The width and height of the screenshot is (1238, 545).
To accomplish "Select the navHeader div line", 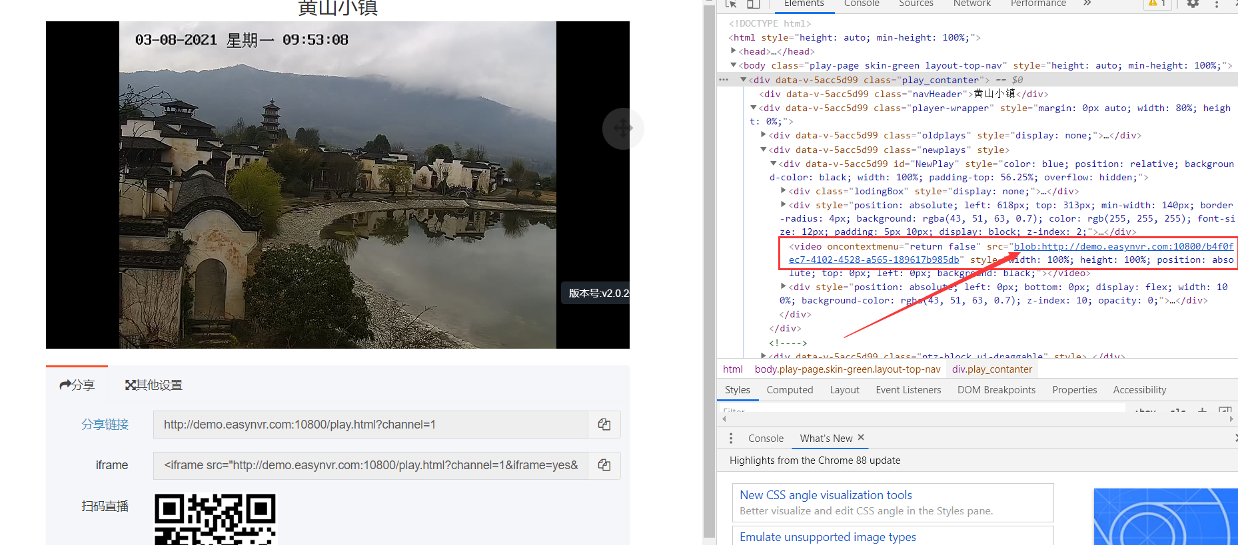I will point(905,94).
